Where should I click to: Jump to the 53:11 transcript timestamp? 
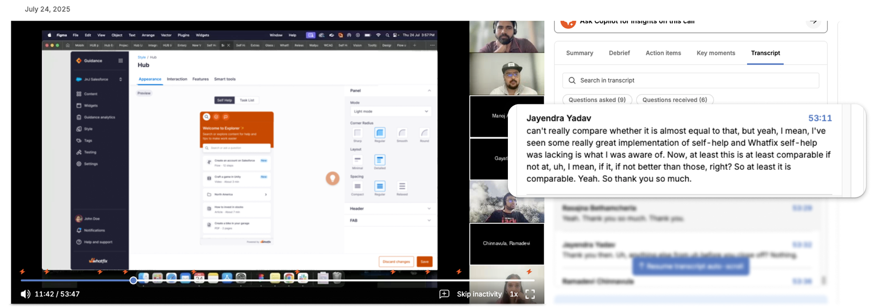point(820,118)
